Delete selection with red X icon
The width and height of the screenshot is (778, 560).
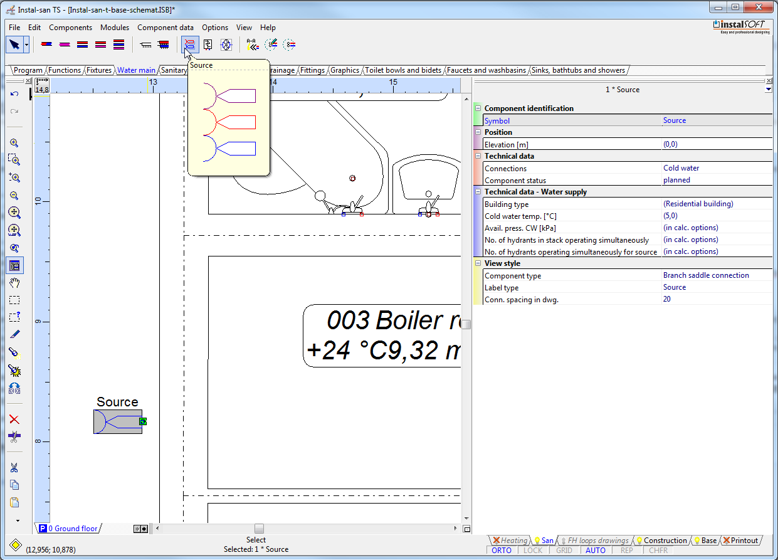14,420
